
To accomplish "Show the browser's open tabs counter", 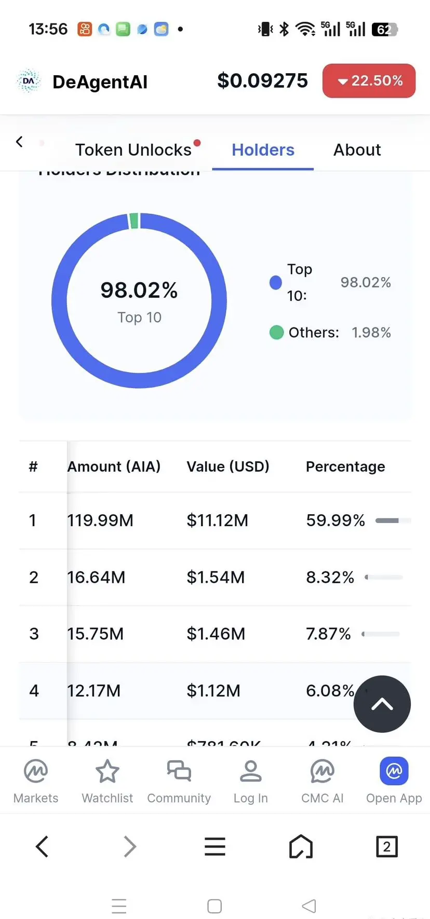I will [386, 846].
